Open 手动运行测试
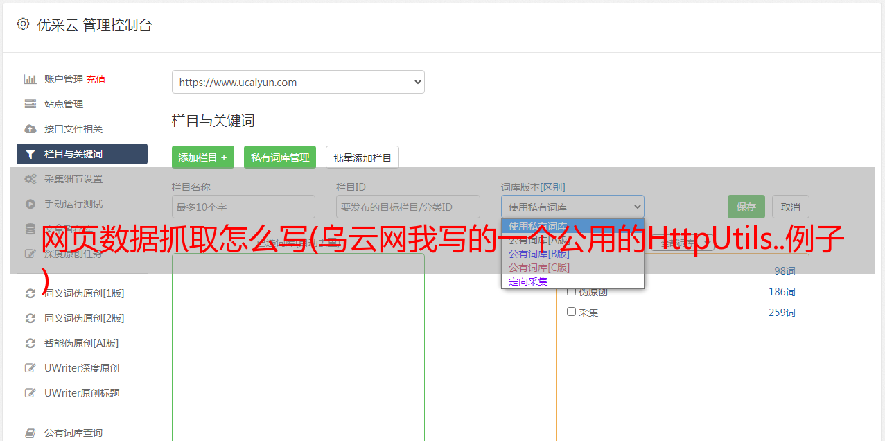Viewport: 885px width, 441px height. (73, 204)
